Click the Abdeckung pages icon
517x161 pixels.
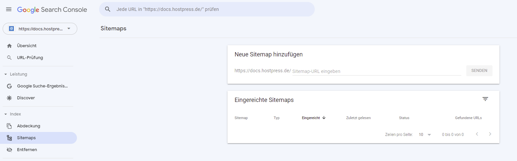pyautogui.click(x=9, y=126)
